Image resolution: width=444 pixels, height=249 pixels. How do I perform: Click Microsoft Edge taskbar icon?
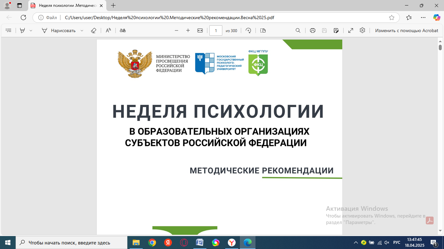coord(248,243)
